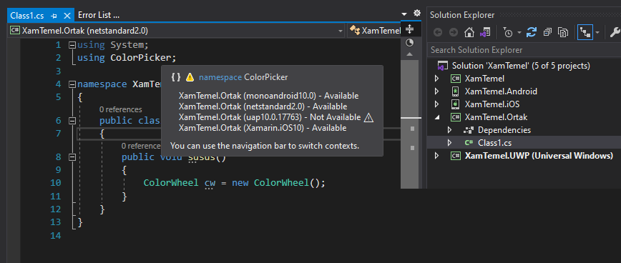
Task: Open dropdown arrow beside nested hierarchy button
Action: click(x=597, y=33)
